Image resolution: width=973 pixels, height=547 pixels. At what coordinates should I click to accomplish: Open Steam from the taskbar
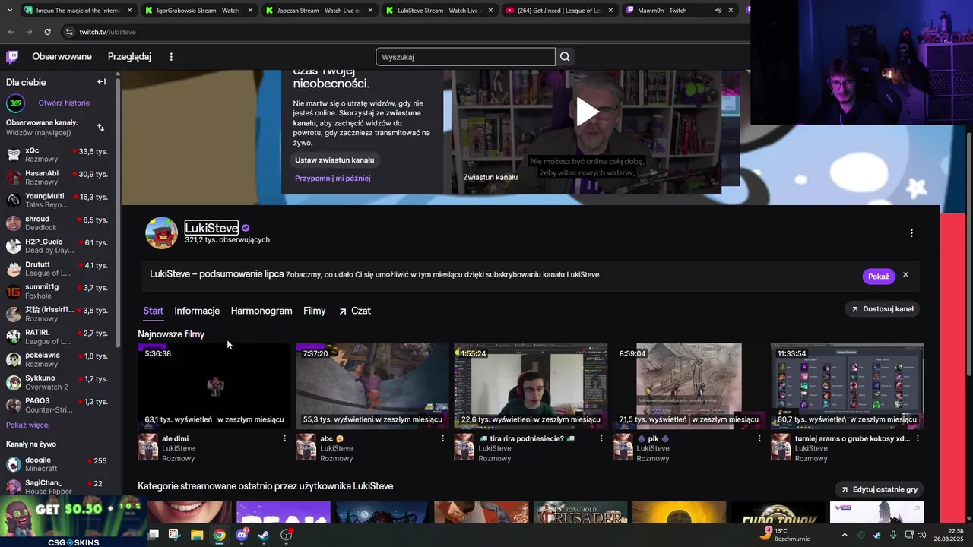click(264, 535)
